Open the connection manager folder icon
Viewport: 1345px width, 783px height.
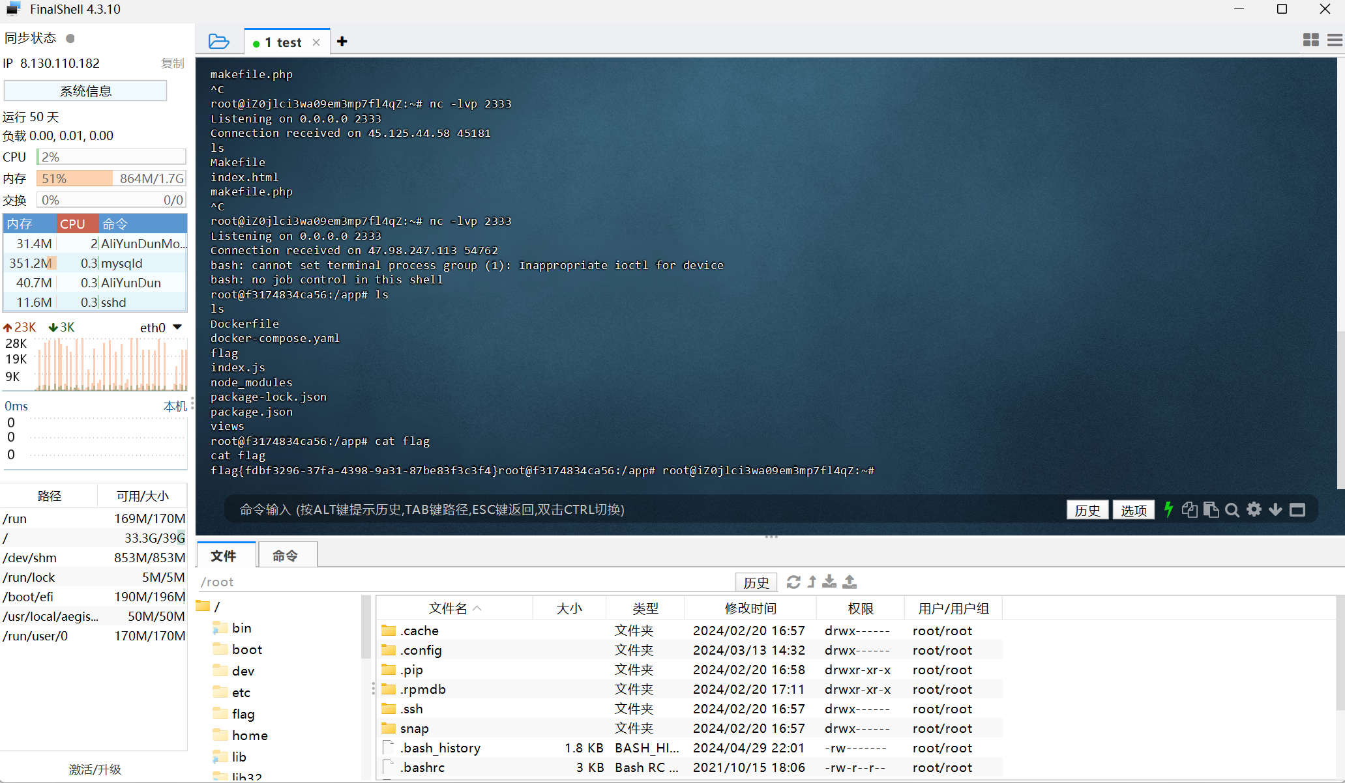coord(218,42)
